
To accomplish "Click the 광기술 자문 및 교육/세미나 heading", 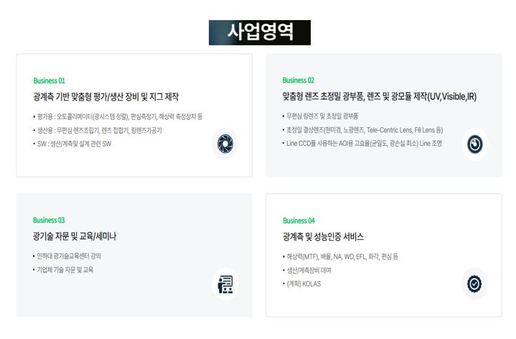I will 75,236.
